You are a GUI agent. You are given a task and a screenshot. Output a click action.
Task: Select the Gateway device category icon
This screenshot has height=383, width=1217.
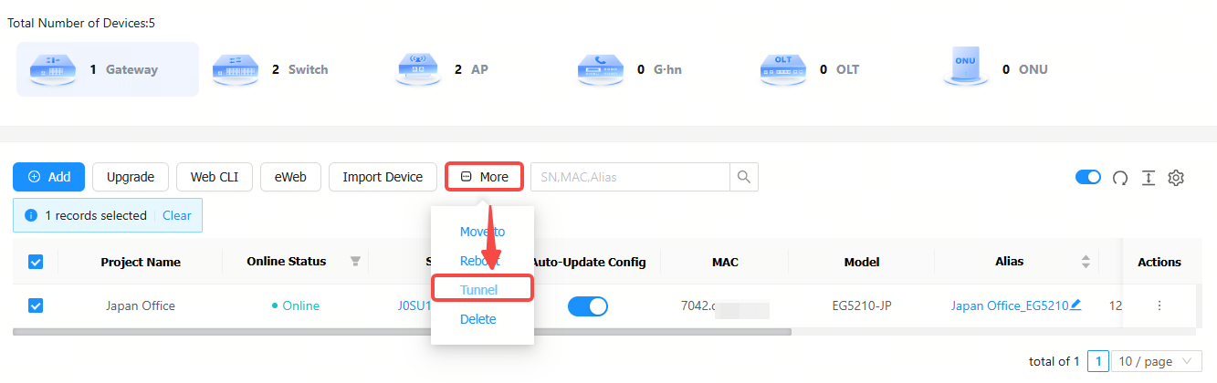[54, 69]
